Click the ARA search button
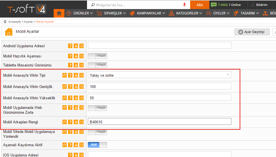Screen dimensions: 276x157 (200, 5)
